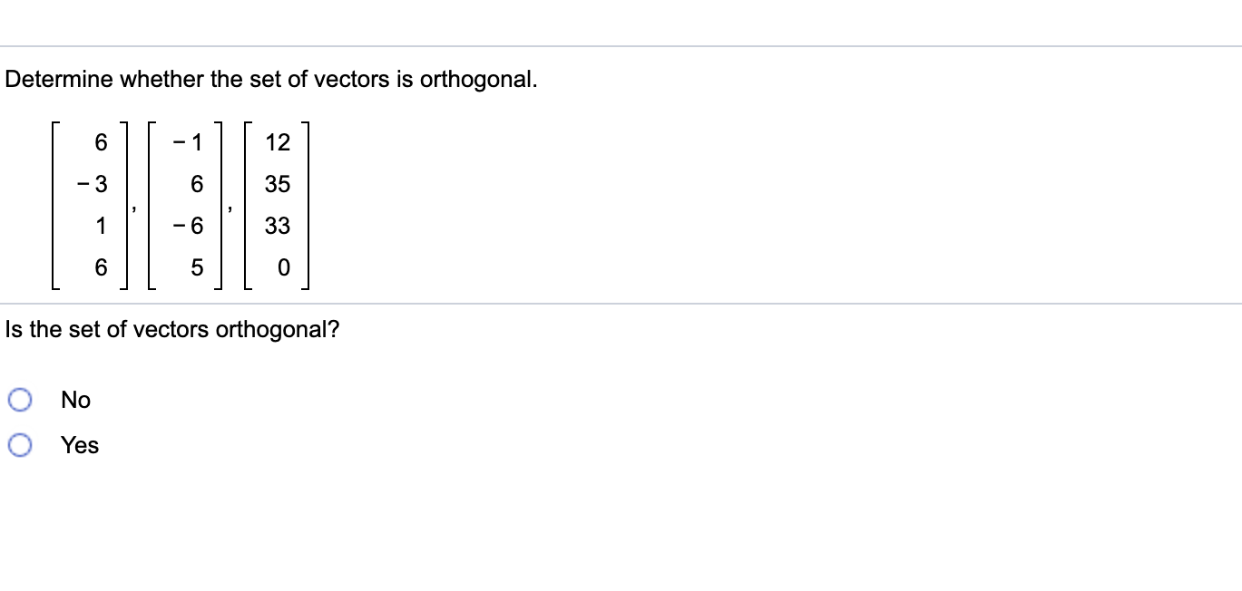Click the number 33 in the third vector
Viewport: 1242px width, 591px height.
[278, 226]
